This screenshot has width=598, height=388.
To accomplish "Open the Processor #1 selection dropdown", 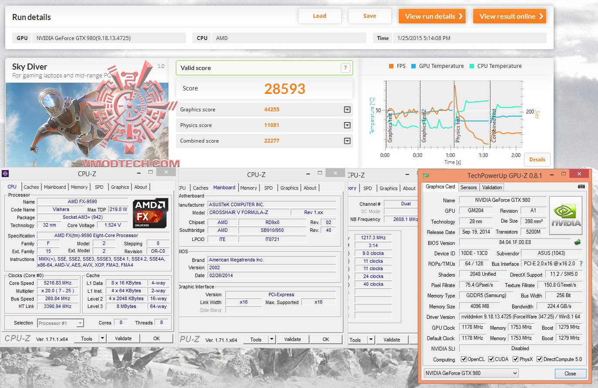I will point(80,323).
